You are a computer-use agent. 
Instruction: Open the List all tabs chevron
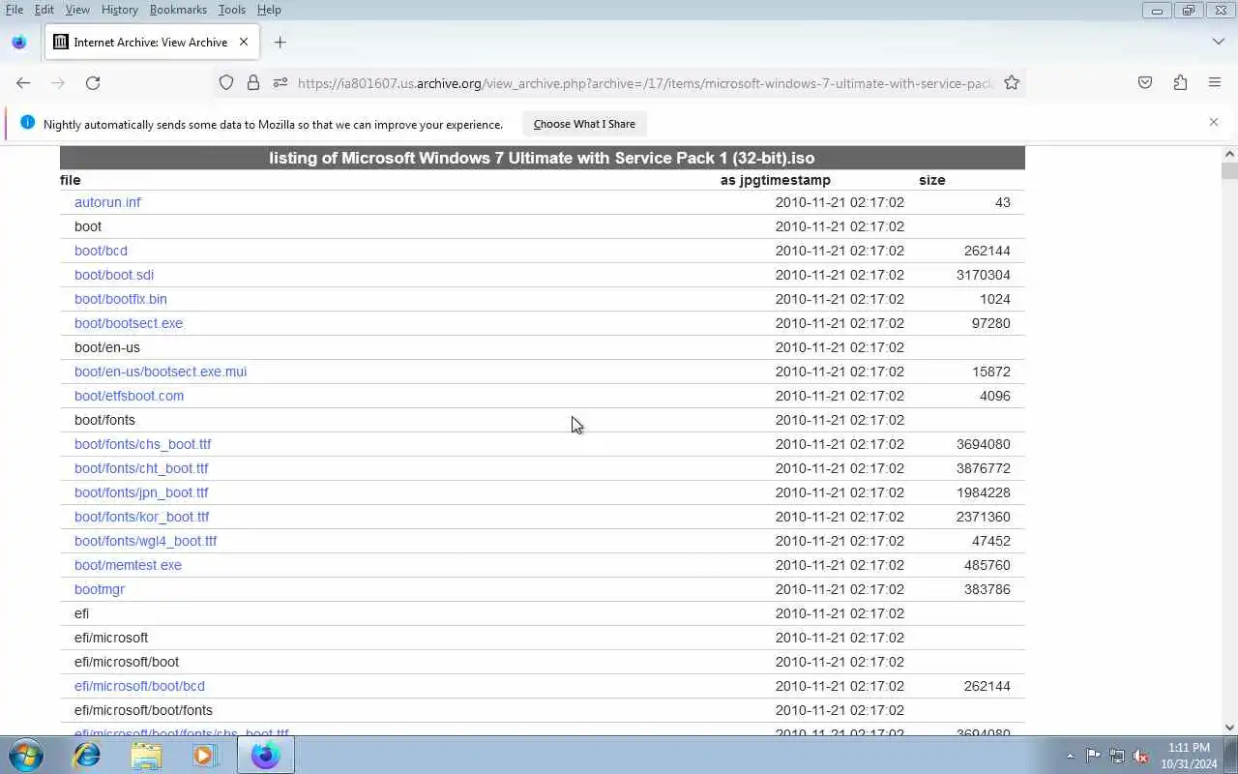pyautogui.click(x=1218, y=43)
